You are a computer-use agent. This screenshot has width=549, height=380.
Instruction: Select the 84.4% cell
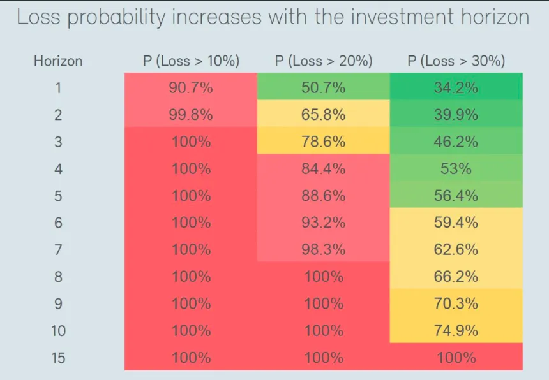pos(324,169)
